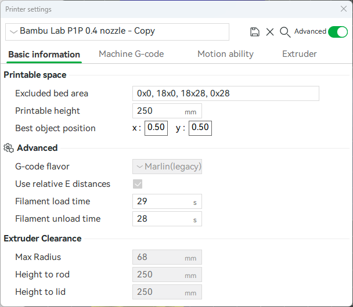This screenshot has height=307, width=353.
Task: Select the Basic information tab
Action: click(x=44, y=55)
